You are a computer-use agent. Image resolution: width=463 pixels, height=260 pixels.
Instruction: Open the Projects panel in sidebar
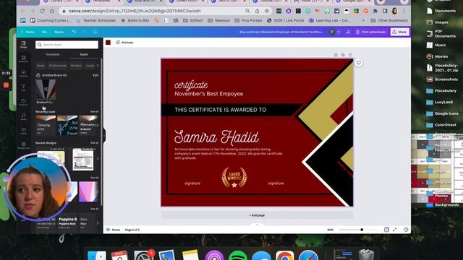tap(24, 102)
